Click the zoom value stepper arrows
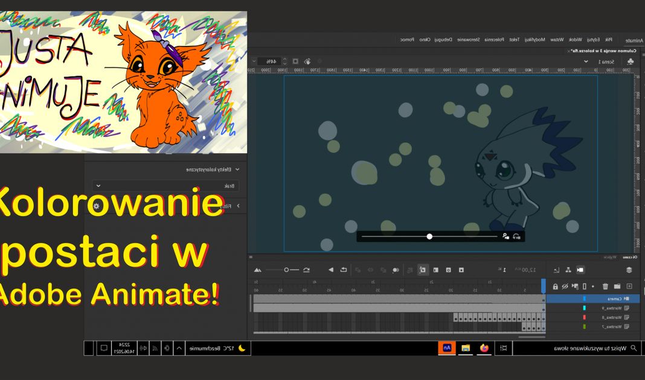 [284, 61]
